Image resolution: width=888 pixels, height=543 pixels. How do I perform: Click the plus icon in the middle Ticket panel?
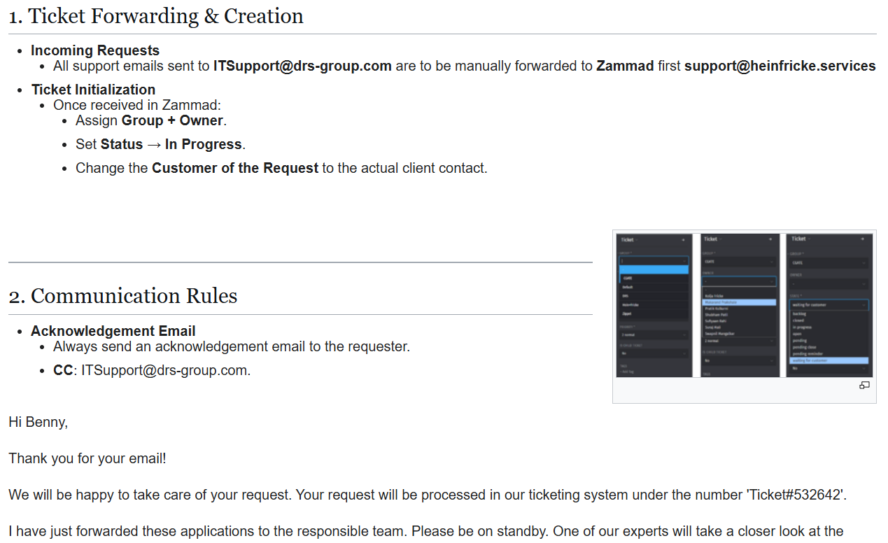coord(770,239)
